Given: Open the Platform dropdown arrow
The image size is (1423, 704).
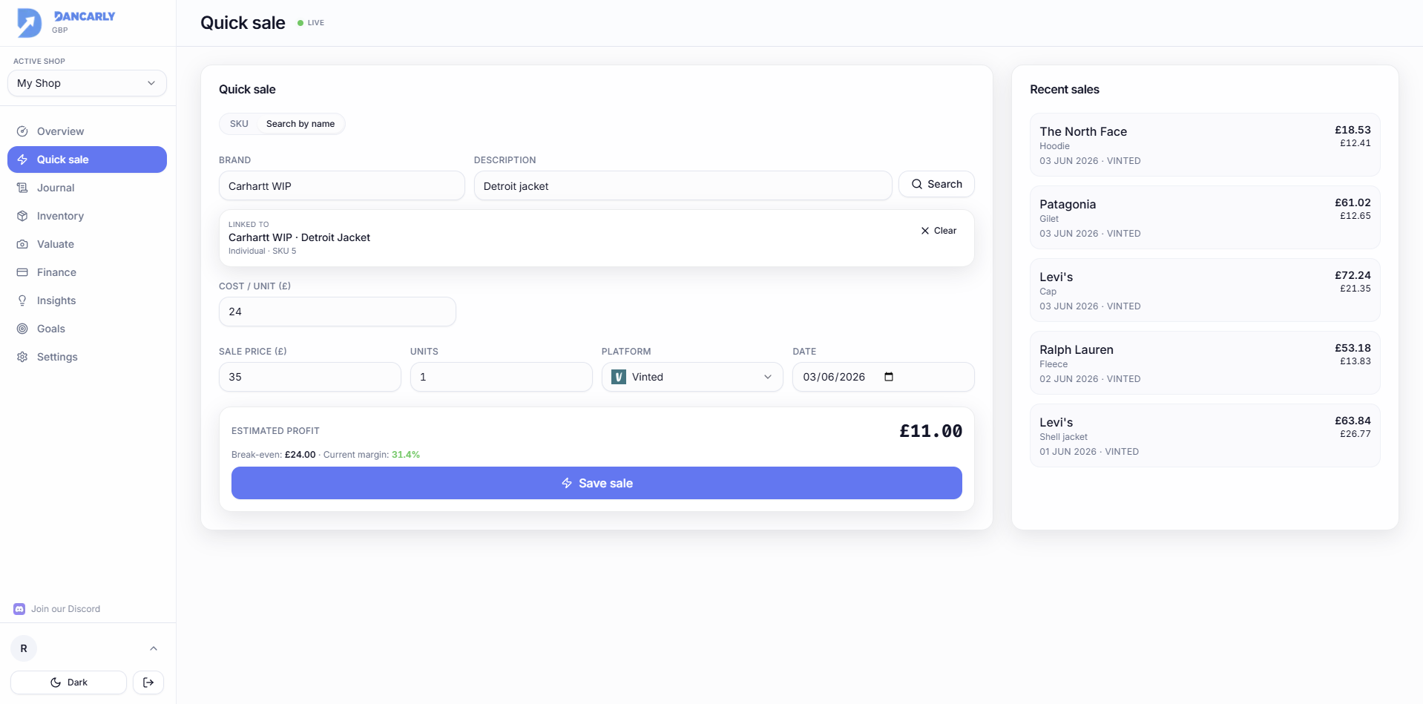Looking at the screenshot, I should click(768, 377).
